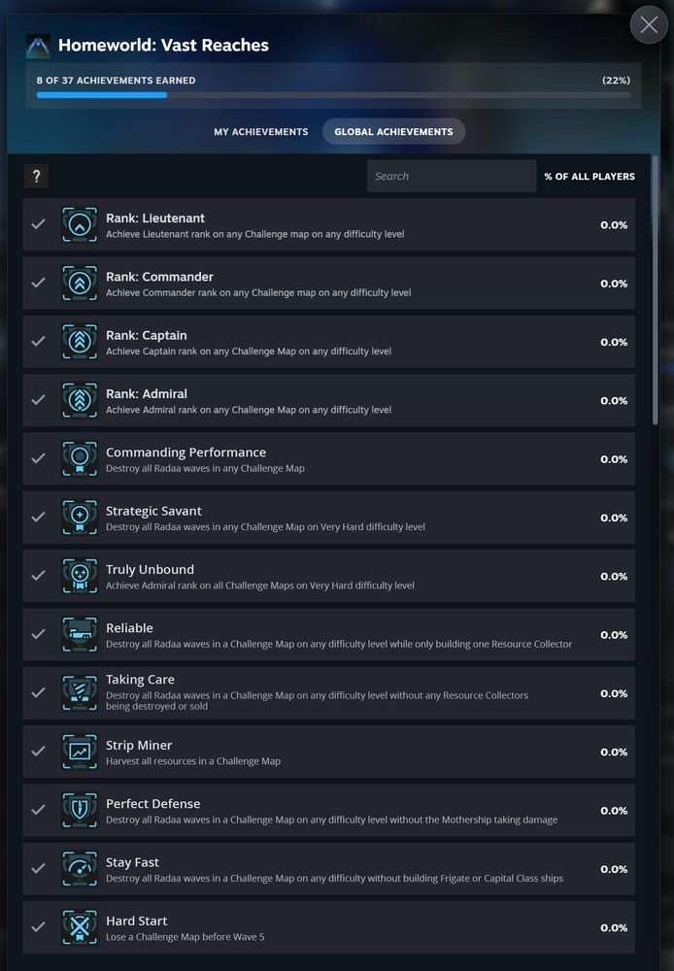Screen dimensions: 674x971
Task: Click the checkmark next to Reliable
Action: pyautogui.click(x=38, y=634)
